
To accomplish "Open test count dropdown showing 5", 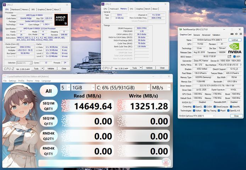I will [x=65, y=87].
